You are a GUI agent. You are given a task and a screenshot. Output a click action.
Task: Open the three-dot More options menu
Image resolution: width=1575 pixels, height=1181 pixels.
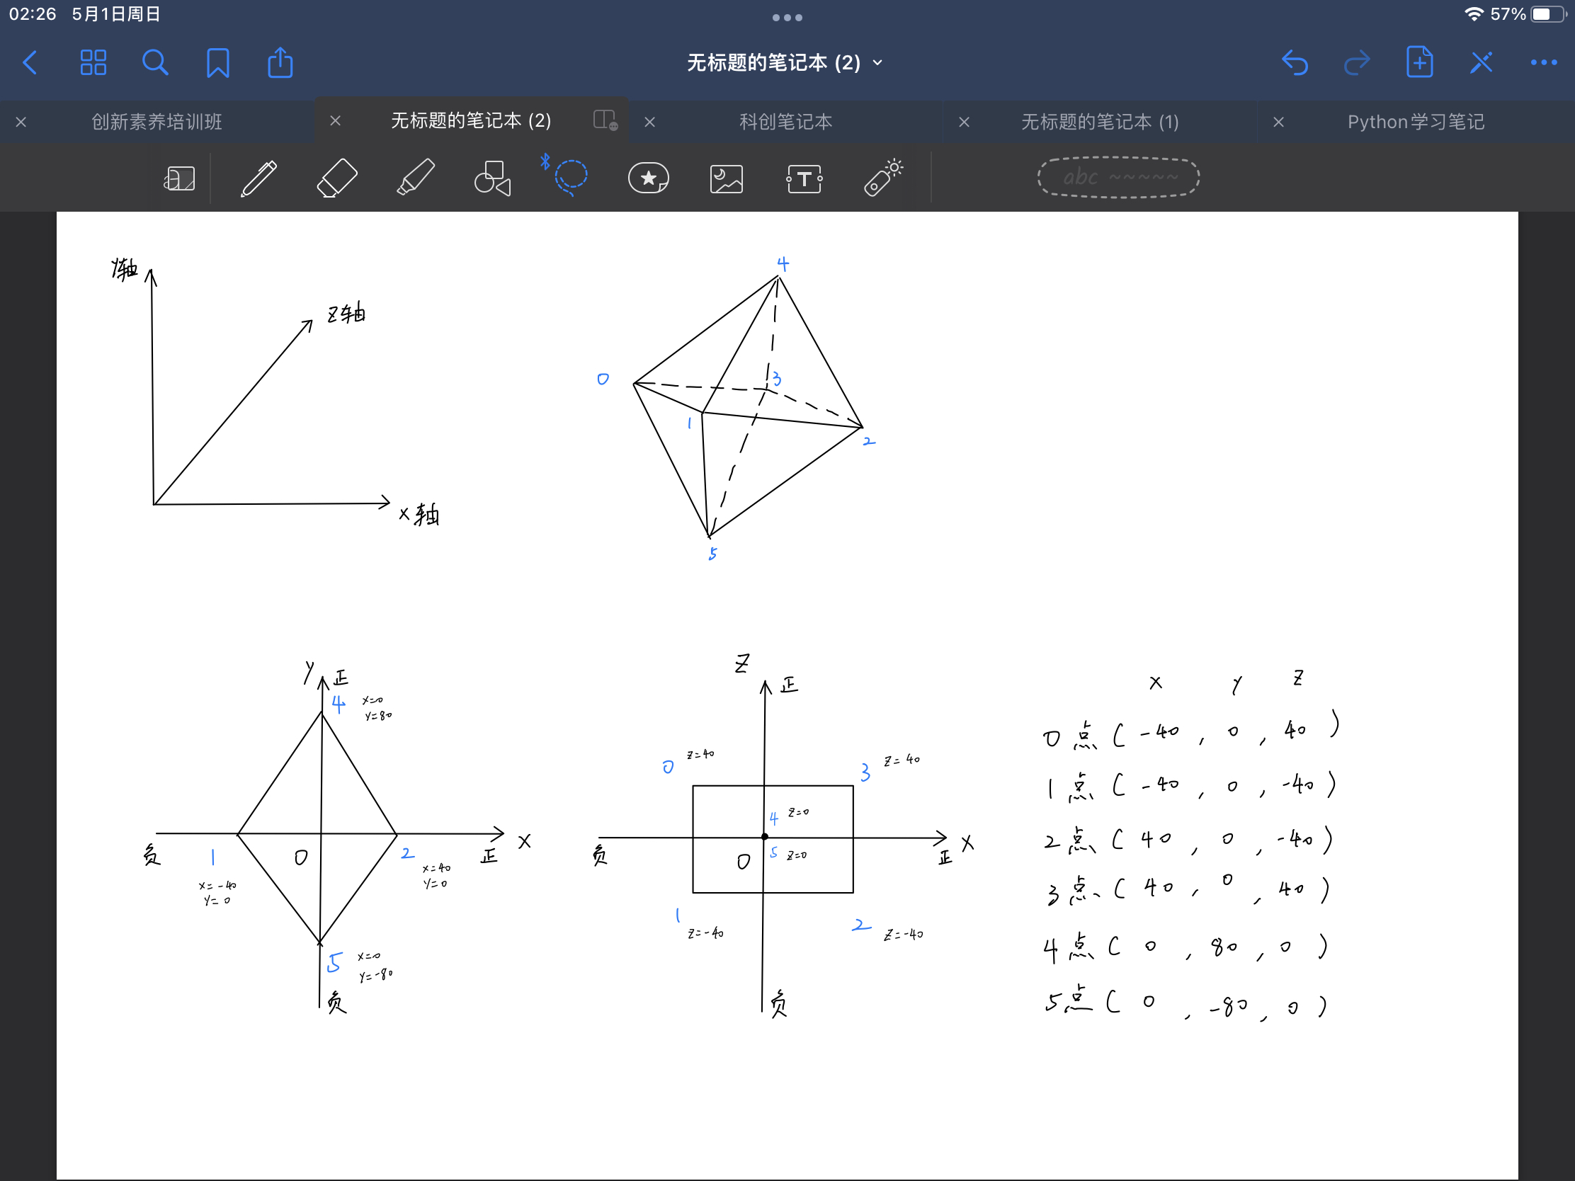(x=1543, y=63)
